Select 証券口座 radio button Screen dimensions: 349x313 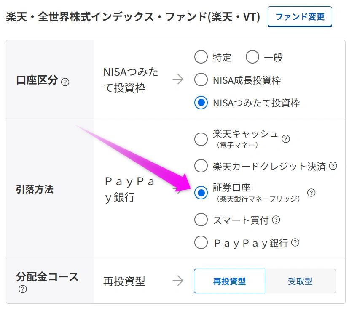pyautogui.click(x=201, y=193)
